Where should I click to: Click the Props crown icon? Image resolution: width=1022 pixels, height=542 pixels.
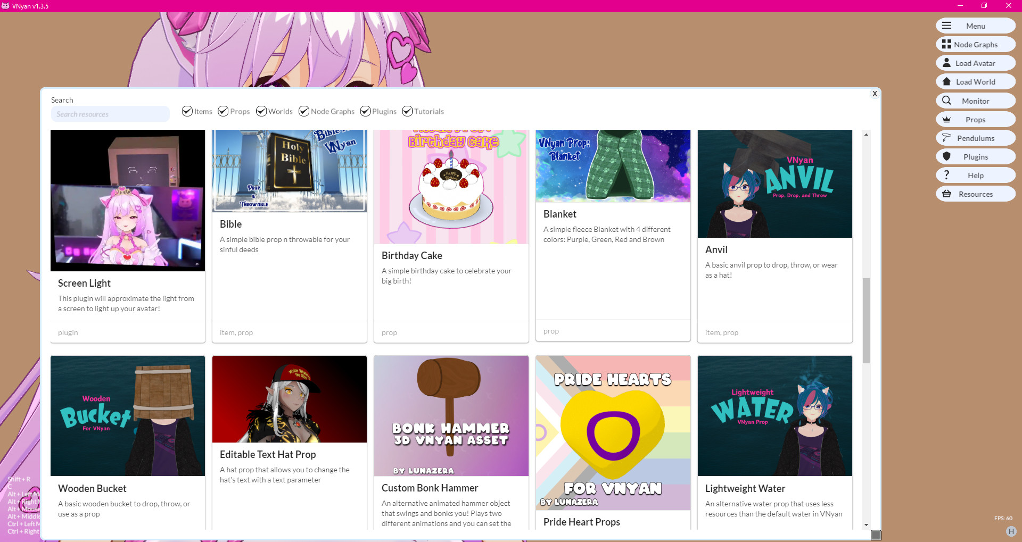pyautogui.click(x=946, y=119)
